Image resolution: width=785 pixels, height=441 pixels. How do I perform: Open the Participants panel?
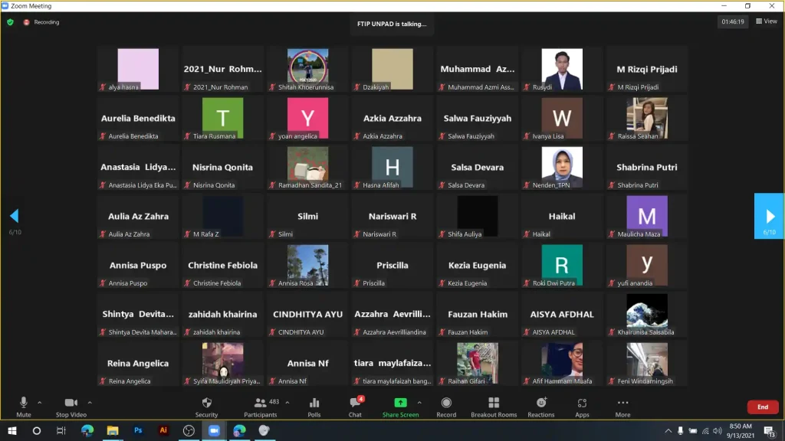[261, 407]
